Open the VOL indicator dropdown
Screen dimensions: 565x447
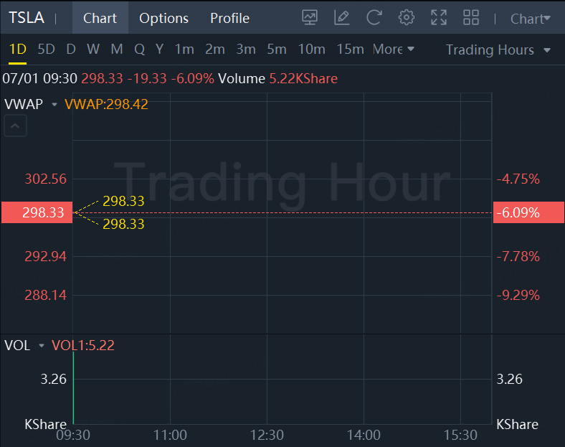tap(42, 346)
